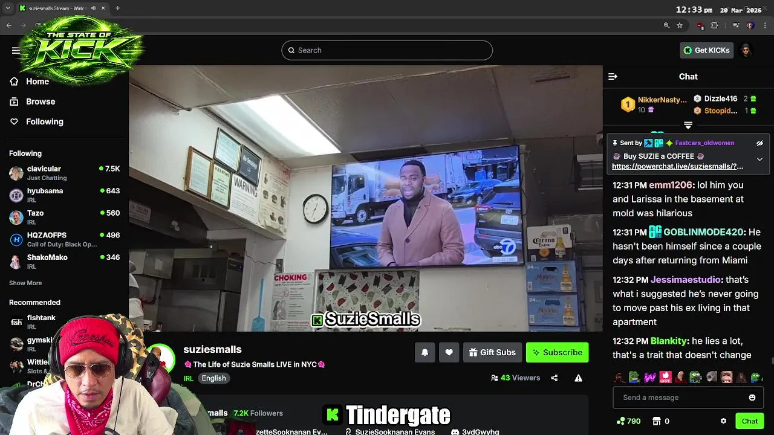
Task: Expand the pinned message chevron
Action: (759, 159)
